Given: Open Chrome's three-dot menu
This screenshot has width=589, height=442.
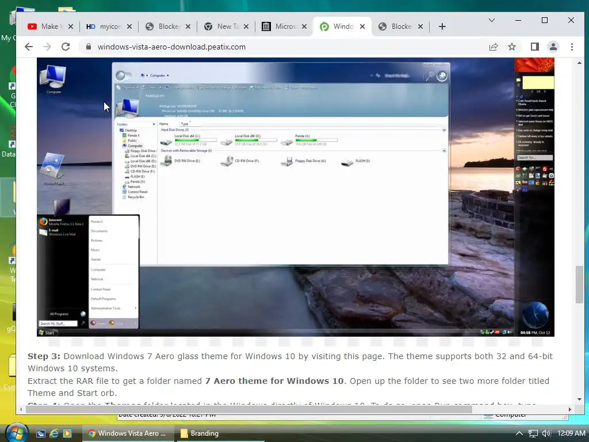Looking at the screenshot, I should [x=572, y=47].
